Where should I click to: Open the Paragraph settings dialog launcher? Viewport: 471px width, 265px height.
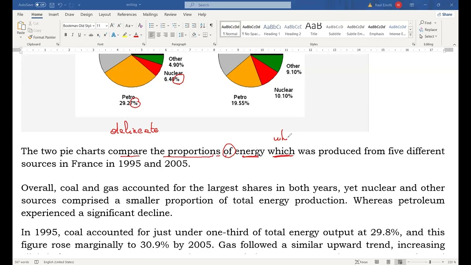click(x=215, y=44)
